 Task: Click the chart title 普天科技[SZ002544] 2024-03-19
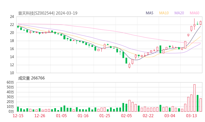click(48, 13)
